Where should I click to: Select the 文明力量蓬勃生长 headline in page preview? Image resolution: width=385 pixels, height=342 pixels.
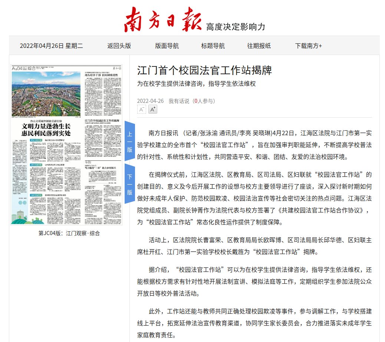[46, 126]
